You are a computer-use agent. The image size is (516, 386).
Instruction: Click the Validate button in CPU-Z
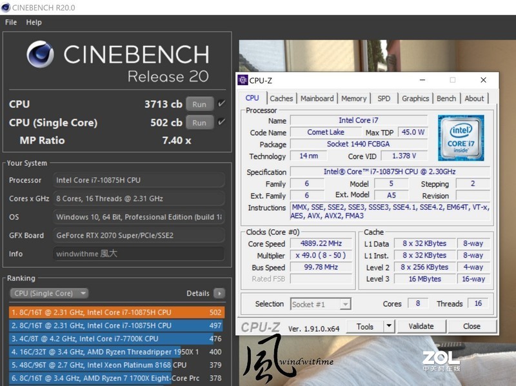pos(421,327)
